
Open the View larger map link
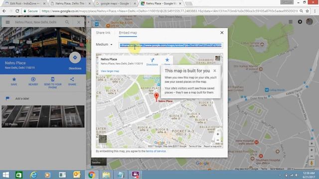(x=110, y=71)
